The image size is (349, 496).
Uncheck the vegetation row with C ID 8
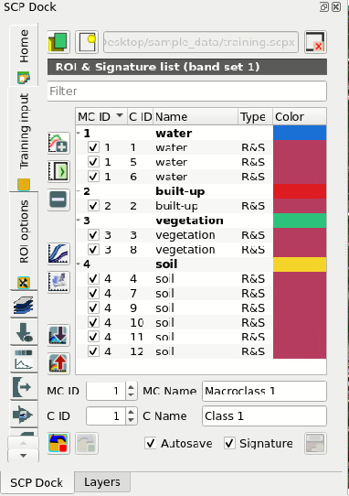(x=93, y=250)
